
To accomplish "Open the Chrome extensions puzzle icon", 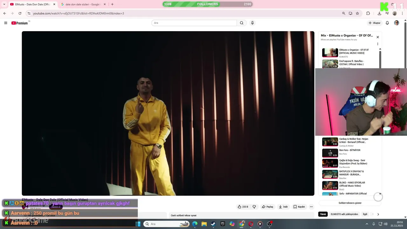I will (x=368, y=13).
